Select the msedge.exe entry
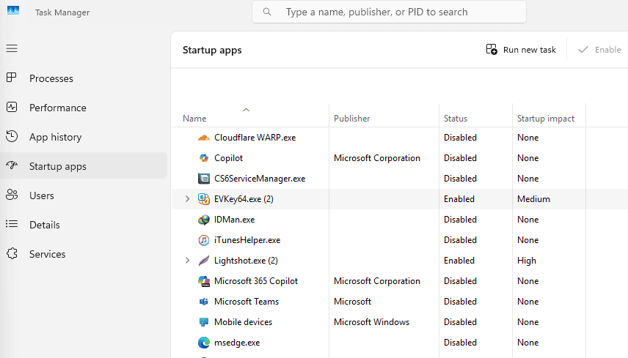 tap(237, 343)
